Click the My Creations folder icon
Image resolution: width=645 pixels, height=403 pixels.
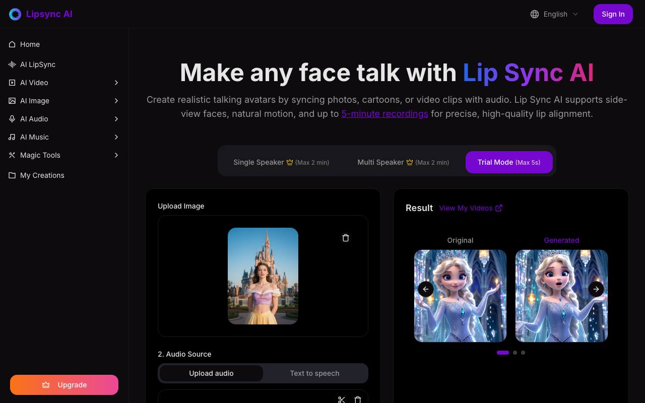(x=12, y=175)
